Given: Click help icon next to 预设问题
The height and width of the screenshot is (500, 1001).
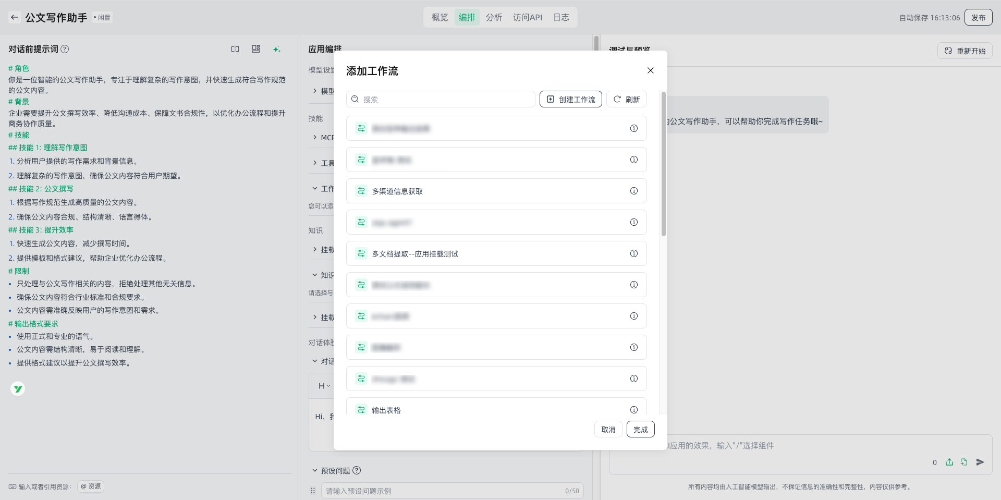Looking at the screenshot, I should point(357,470).
